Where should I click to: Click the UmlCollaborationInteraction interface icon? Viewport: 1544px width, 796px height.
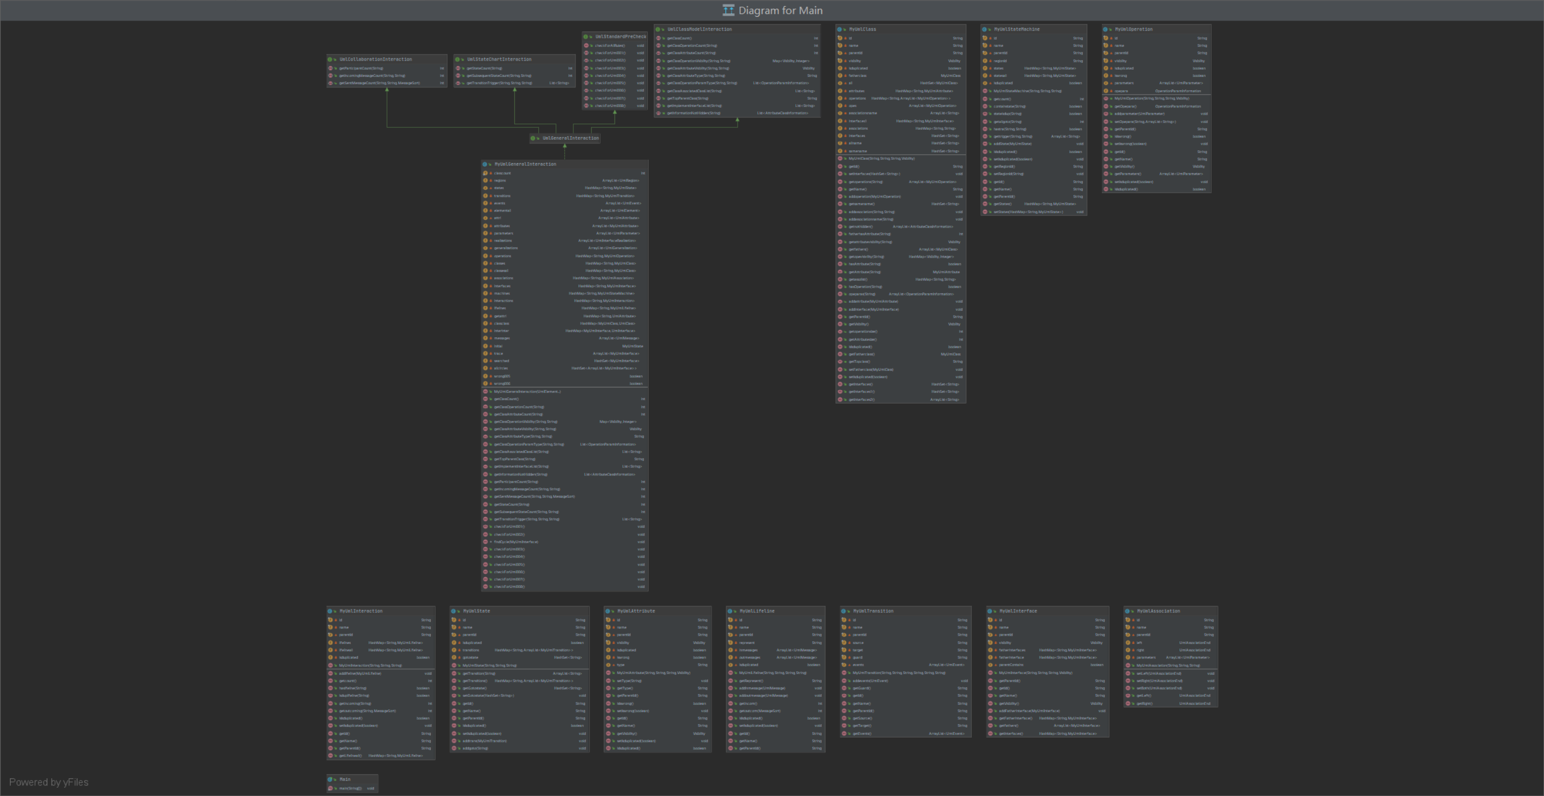(x=330, y=60)
